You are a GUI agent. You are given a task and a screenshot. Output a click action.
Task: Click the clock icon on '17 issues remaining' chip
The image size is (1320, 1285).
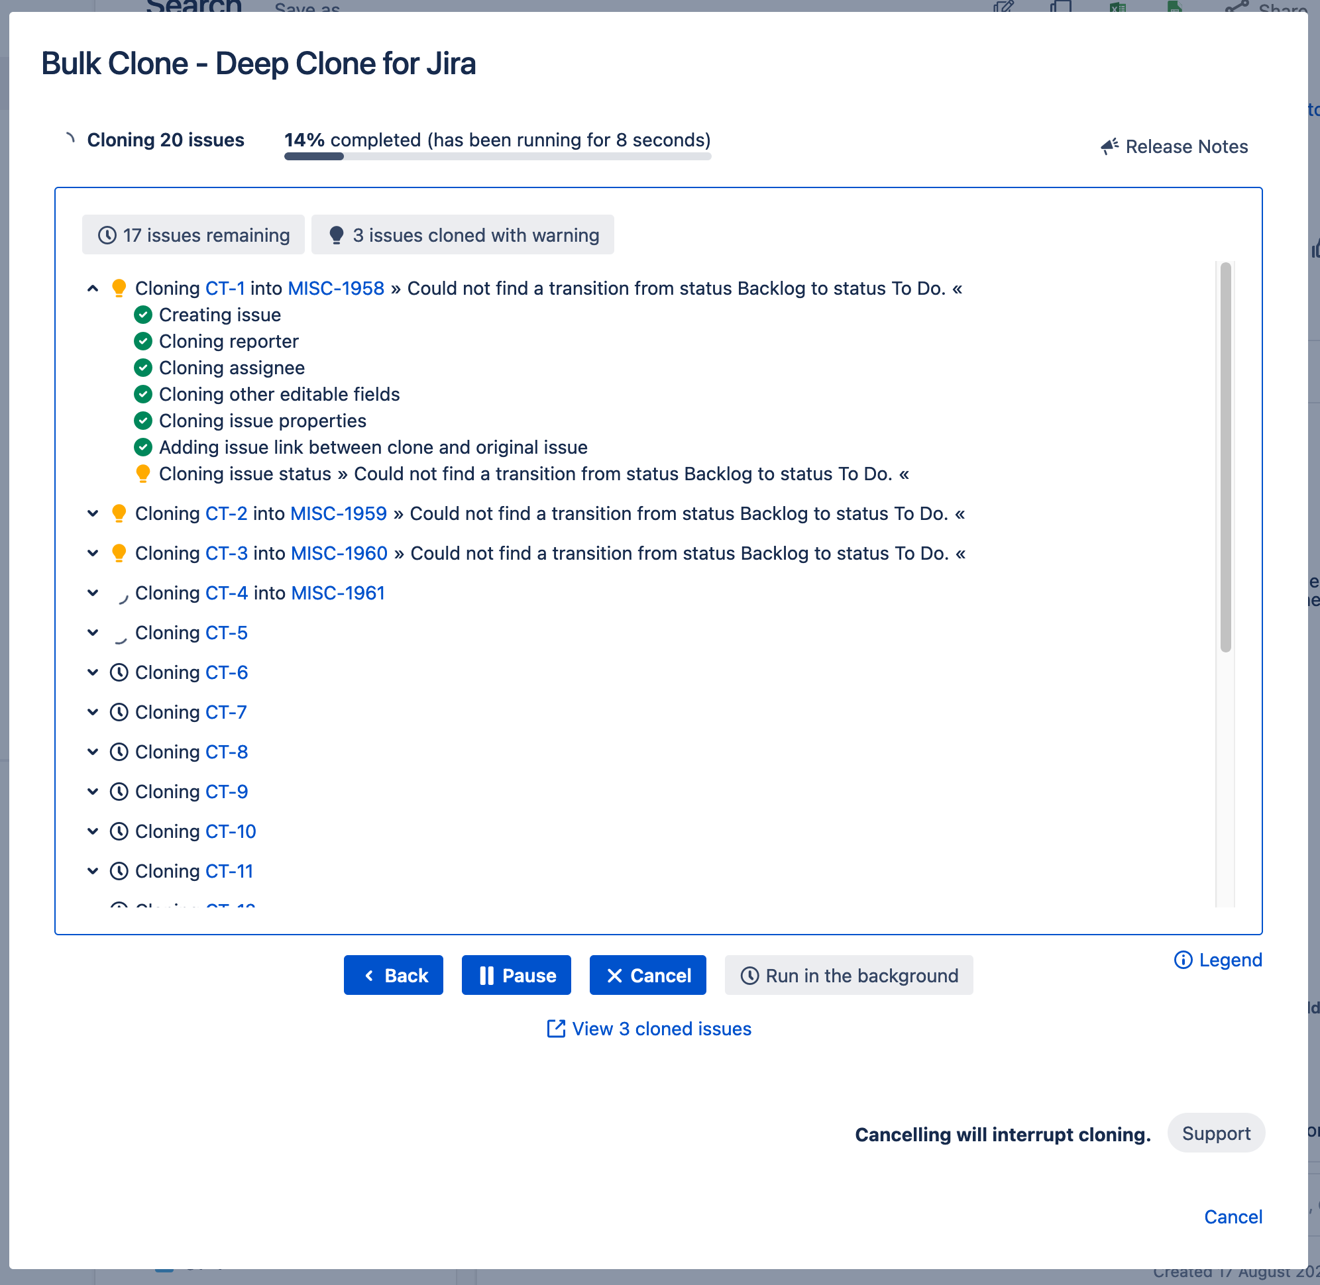point(108,235)
